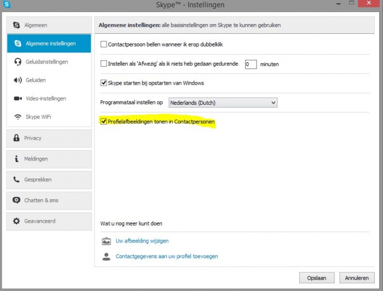Click the minuten input field
This screenshot has height=291, width=383.
[x=251, y=64]
